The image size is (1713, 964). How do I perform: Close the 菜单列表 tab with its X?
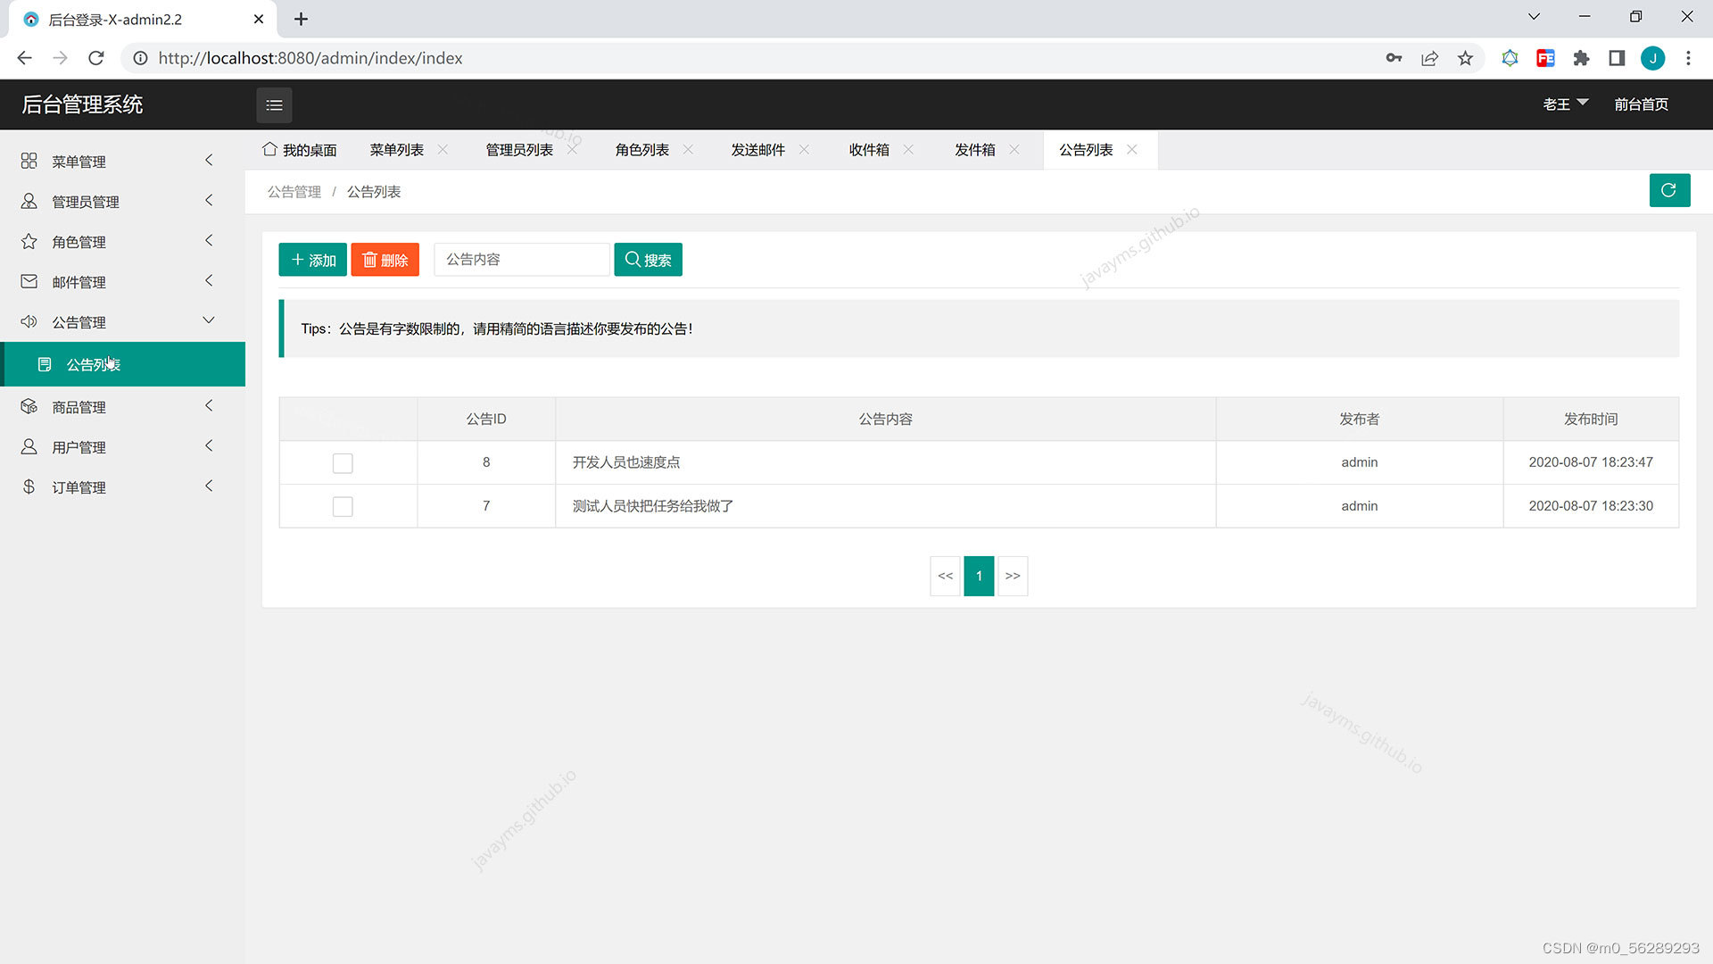(x=443, y=149)
